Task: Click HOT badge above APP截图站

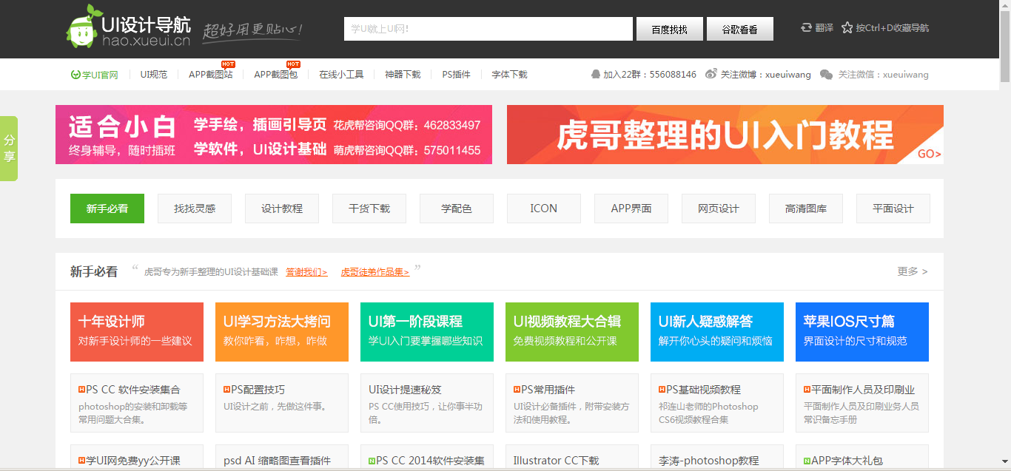Action: point(229,64)
